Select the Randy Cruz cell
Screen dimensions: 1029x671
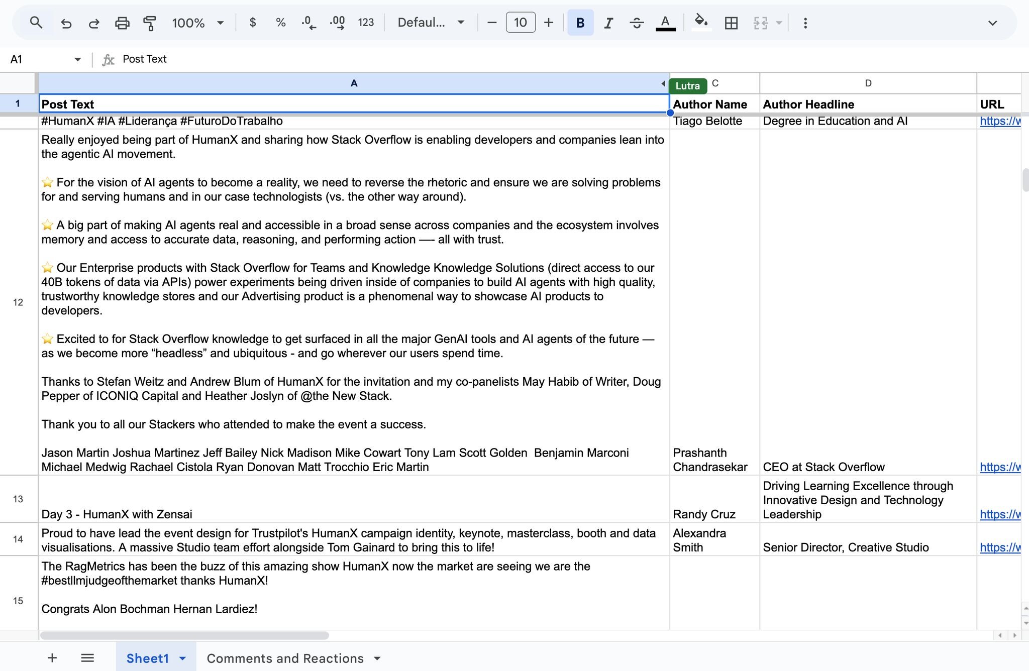tap(714, 499)
